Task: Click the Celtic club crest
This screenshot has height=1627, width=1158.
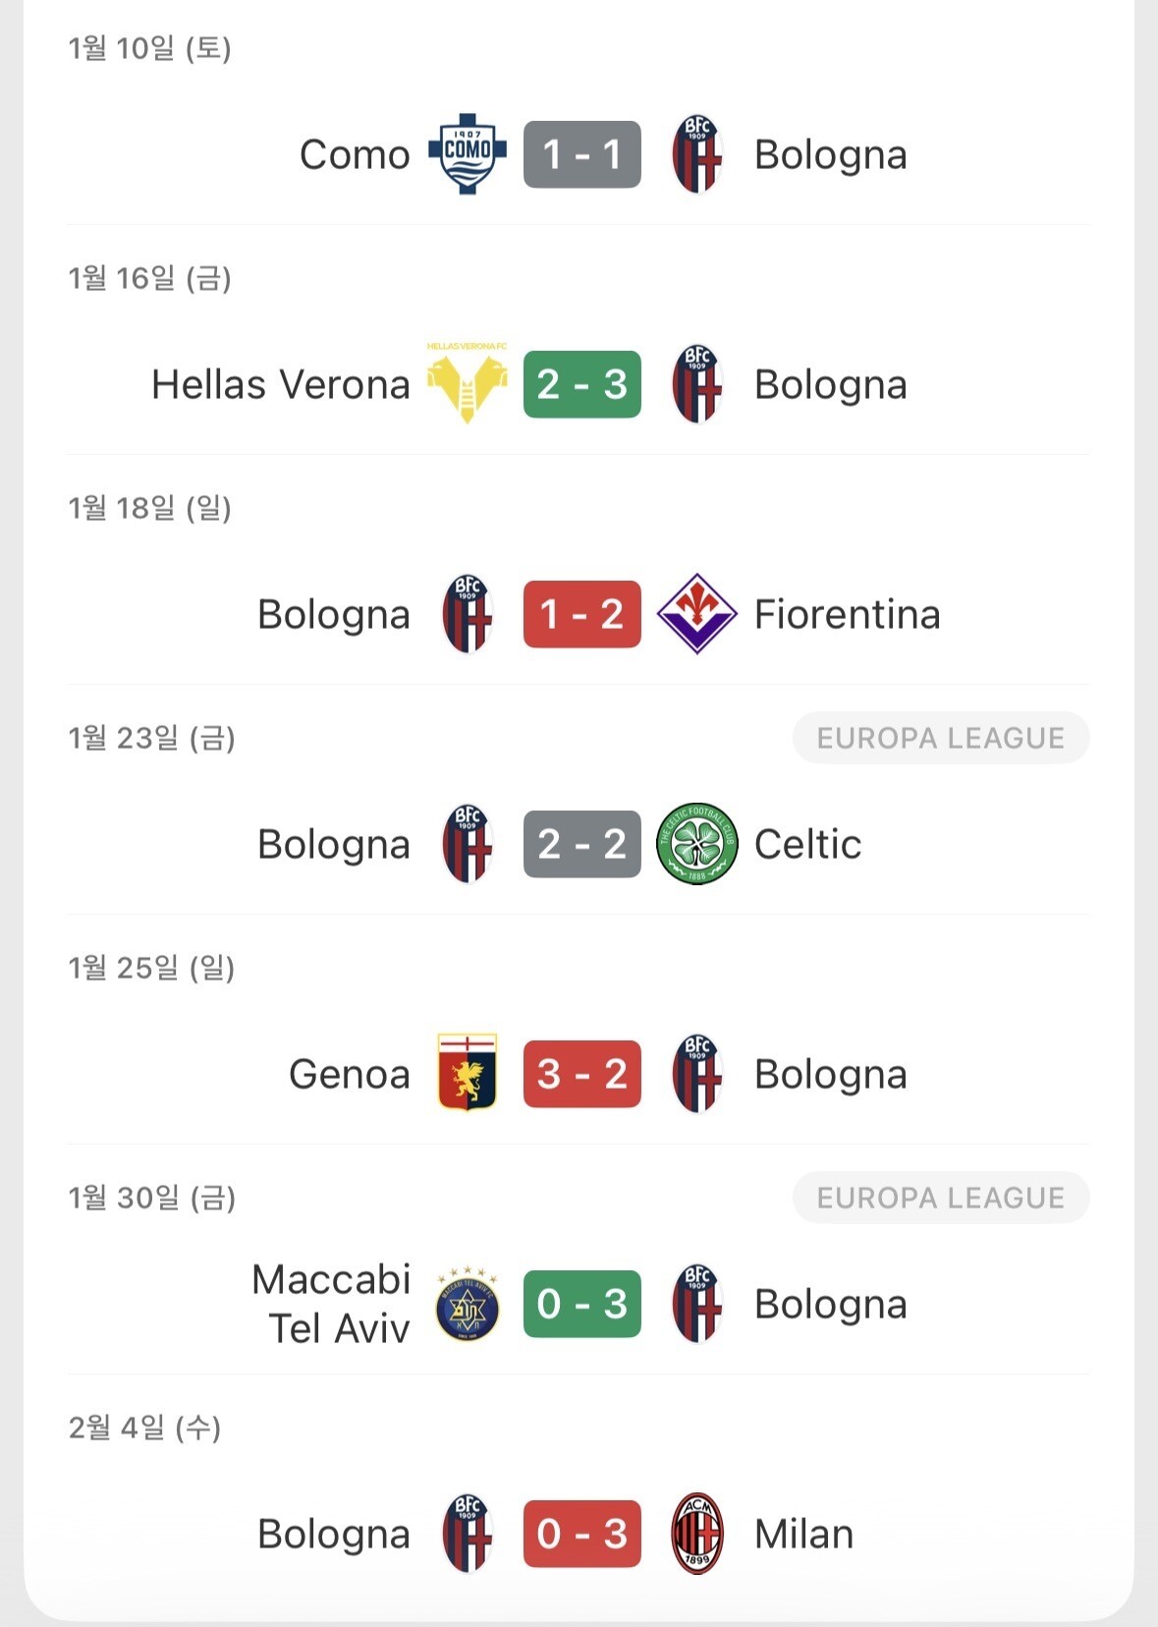Action: pos(696,844)
